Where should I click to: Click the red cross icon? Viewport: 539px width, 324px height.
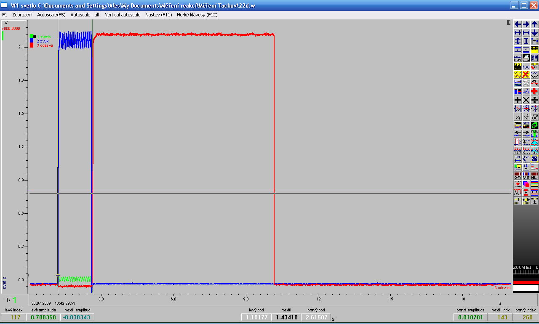pos(534,91)
